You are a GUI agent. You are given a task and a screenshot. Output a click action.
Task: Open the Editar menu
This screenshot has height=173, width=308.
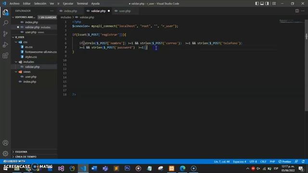tap(26, 3)
